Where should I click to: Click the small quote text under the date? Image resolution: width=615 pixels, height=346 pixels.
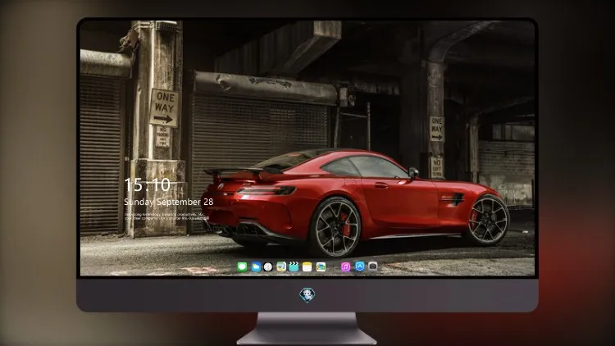point(166,216)
